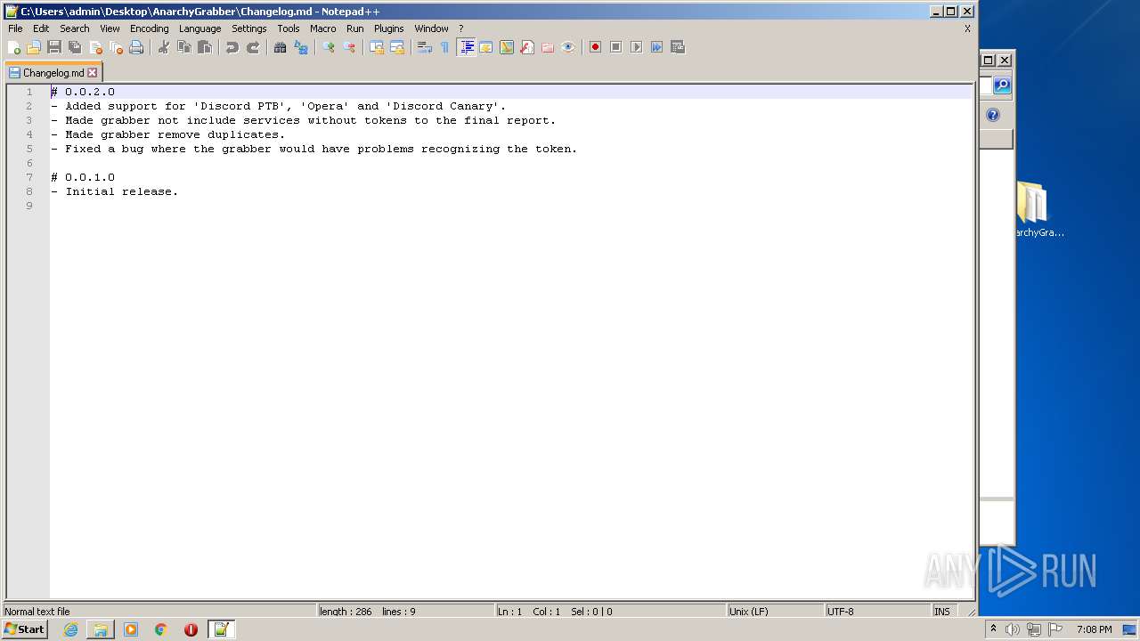
Task: Open the ? help menu
Action: click(x=461, y=28)
